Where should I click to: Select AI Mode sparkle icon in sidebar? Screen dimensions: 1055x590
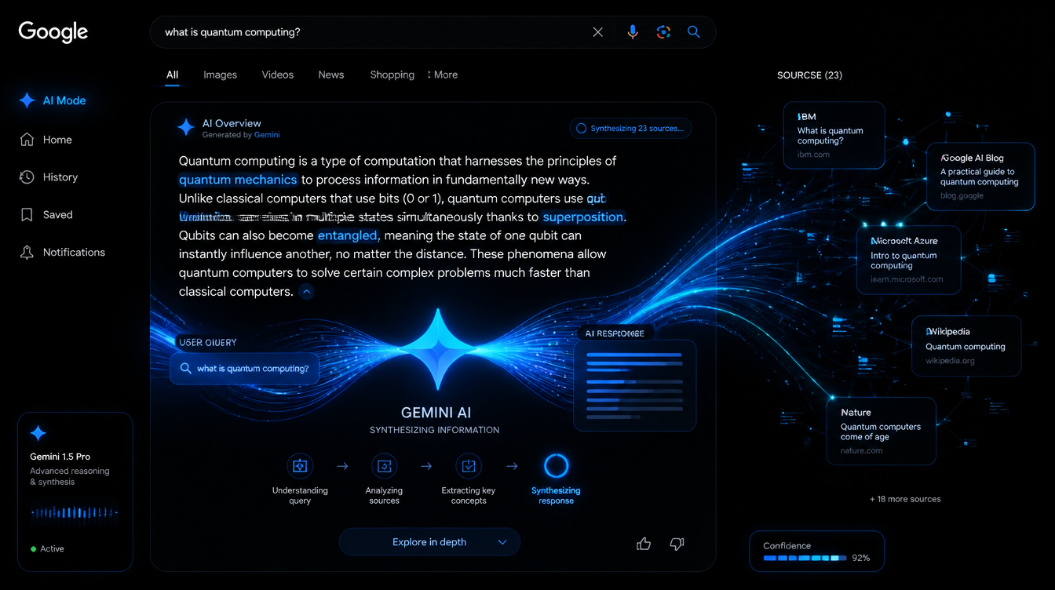[x=27, y=100]
